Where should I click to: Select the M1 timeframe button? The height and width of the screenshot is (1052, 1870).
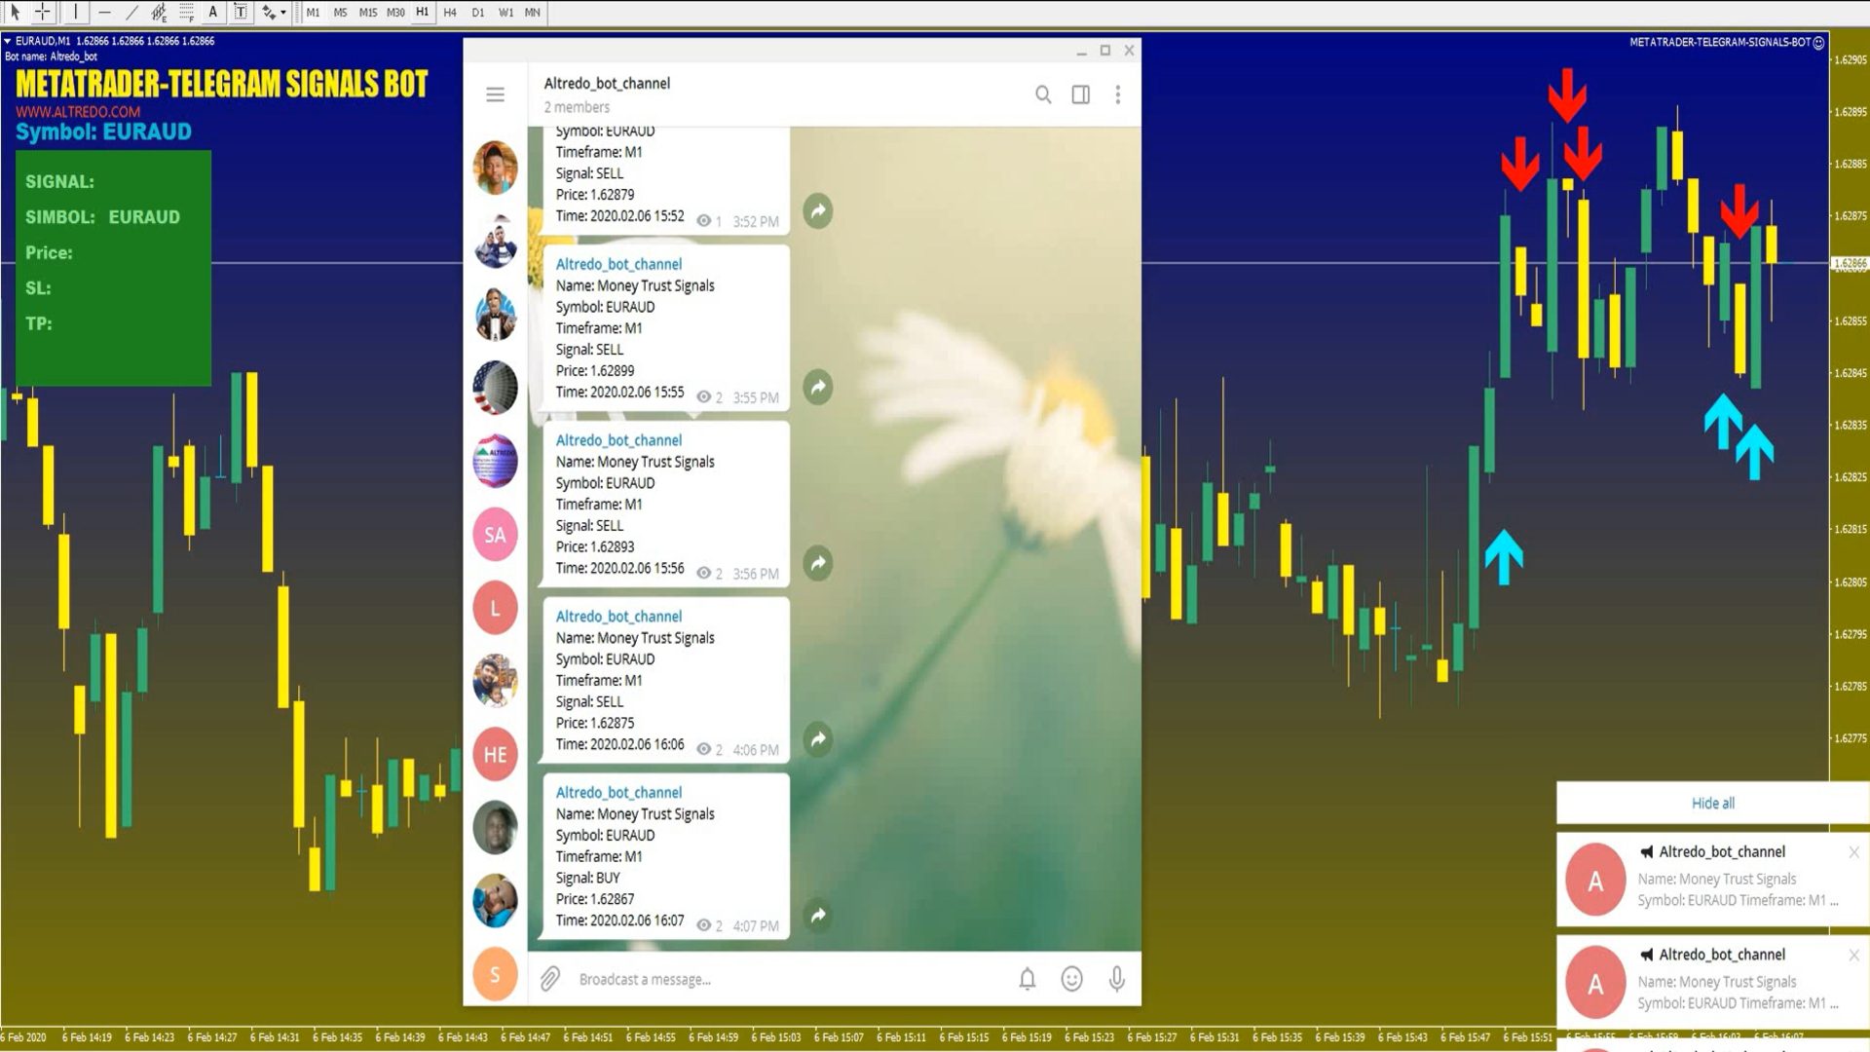[312, 12]
